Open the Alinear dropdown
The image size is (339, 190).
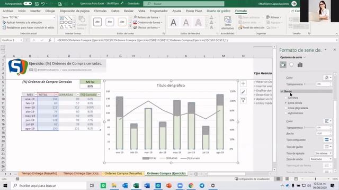click(x=274, y=17)
